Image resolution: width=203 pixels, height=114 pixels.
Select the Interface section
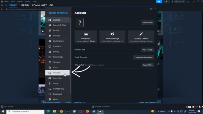pyautogui.click(x=57, y=47)
